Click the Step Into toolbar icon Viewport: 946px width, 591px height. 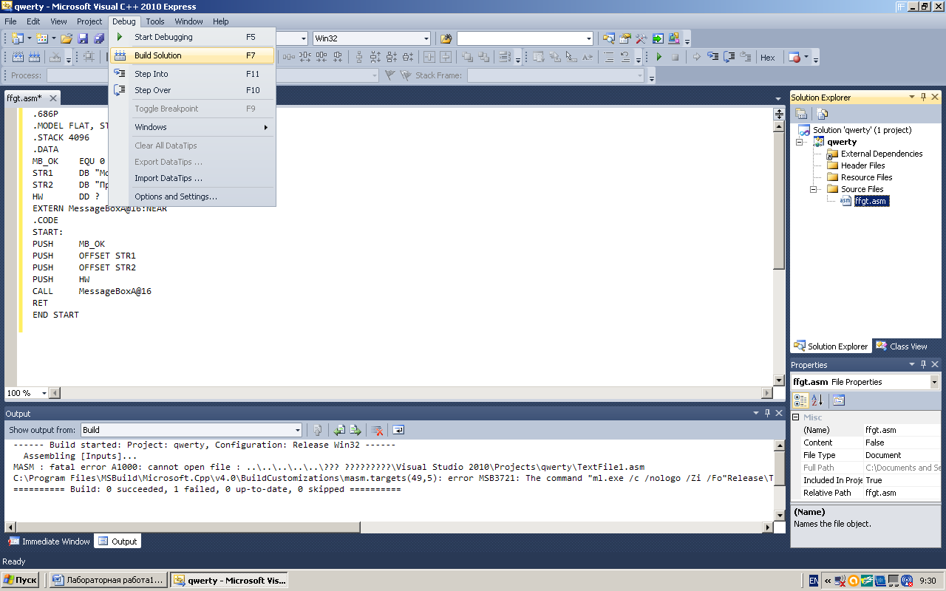pos(712,57)
